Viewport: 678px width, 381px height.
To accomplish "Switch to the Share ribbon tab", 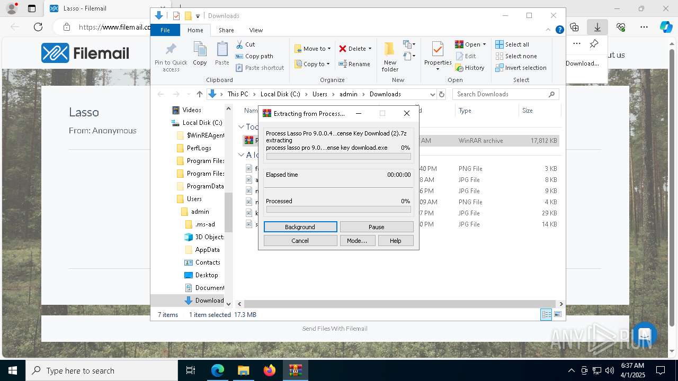I will (226, 30).
